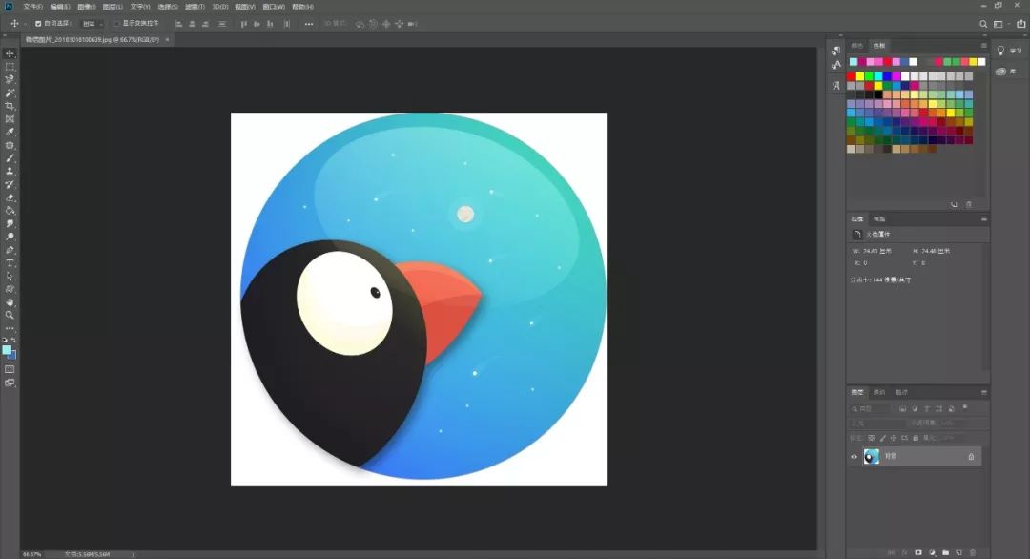Open the auto-select target dropdown
The width and height of the screenshot is (1030, 559).
[x=92, y=23]
